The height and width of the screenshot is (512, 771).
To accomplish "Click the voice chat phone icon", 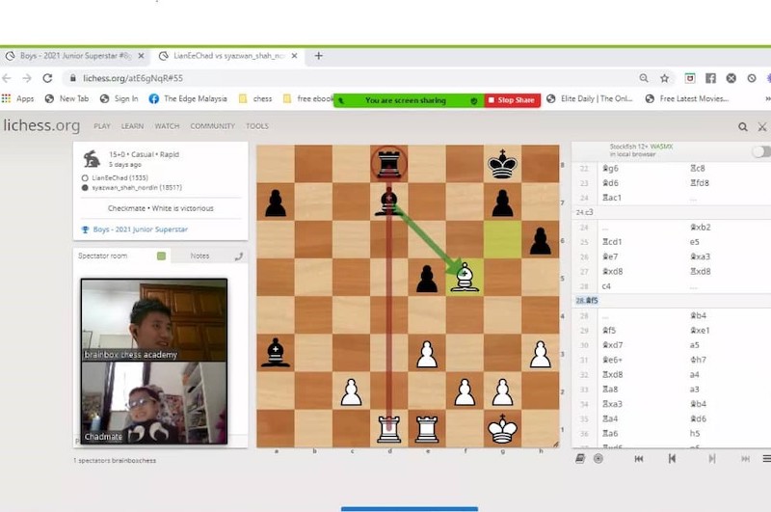I will click(x=239, y=256).
